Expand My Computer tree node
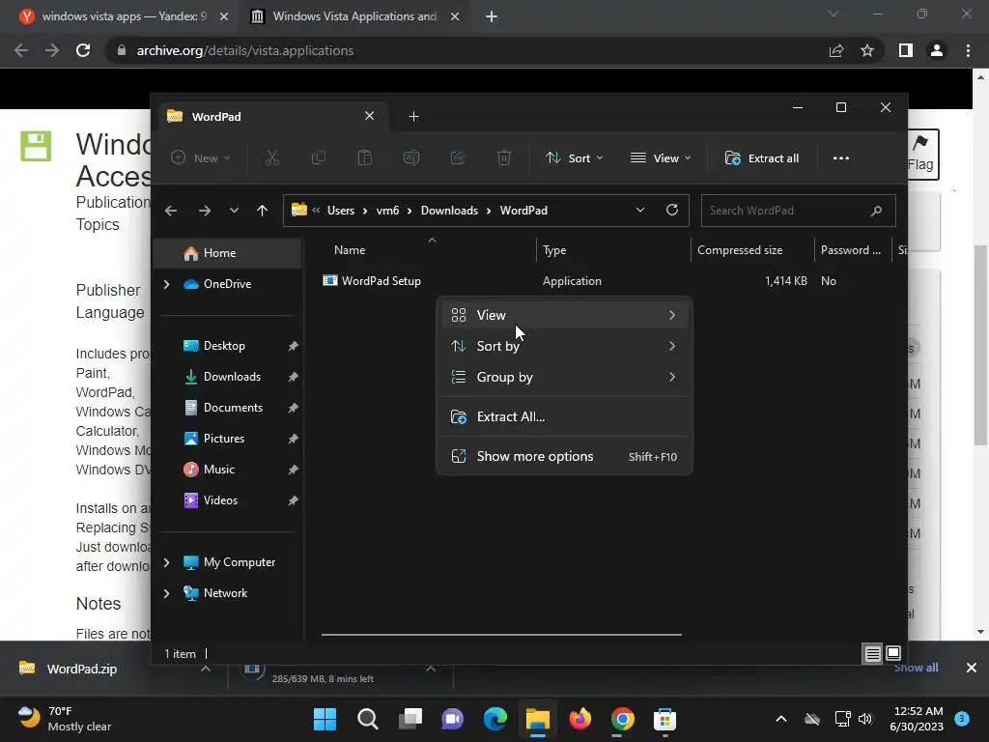The width and height of the screenshot is (989, 742). [166, 562]
